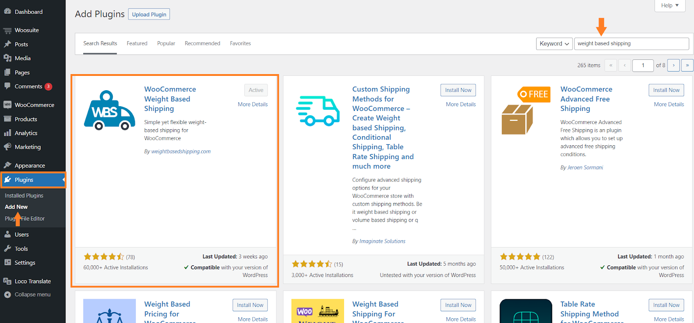
Task: Open the Recommended plugins tab
Action: coord(203,43)
